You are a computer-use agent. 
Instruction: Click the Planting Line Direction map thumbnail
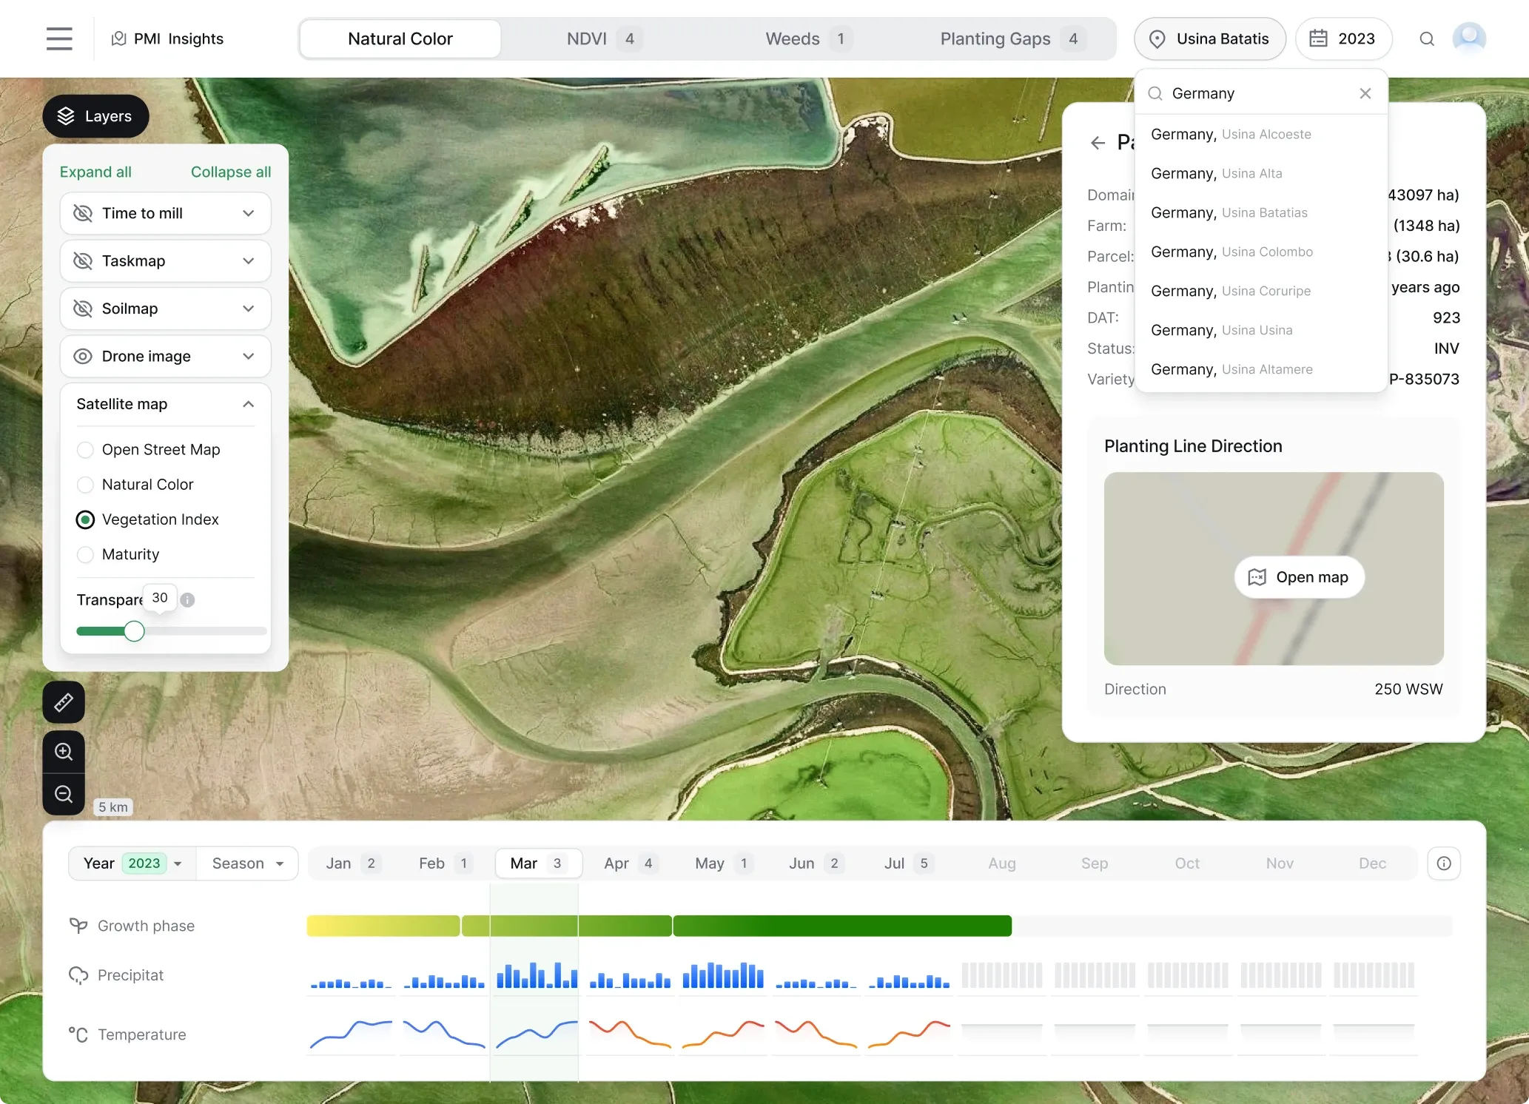1274,568
